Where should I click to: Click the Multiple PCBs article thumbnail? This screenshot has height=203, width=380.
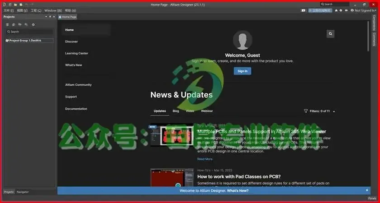172,135
